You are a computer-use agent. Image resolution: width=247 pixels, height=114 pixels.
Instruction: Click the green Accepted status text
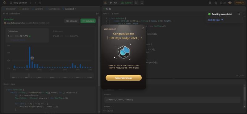tap(9, 19)
